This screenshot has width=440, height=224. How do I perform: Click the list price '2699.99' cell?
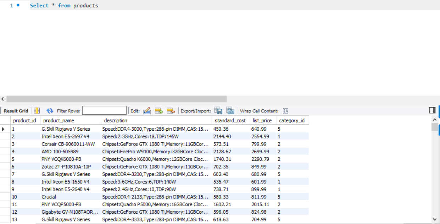point(263,152)
